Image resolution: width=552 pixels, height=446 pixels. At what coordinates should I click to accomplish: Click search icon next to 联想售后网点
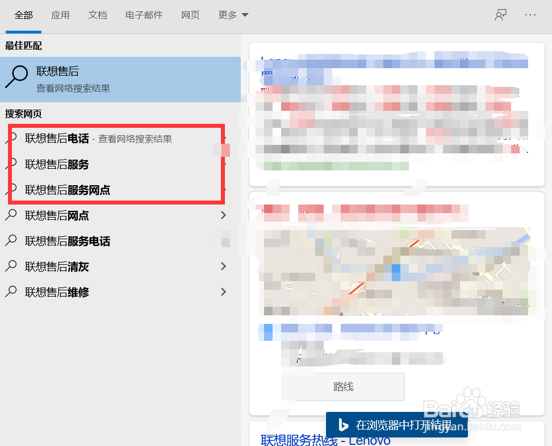pos(11,215)
